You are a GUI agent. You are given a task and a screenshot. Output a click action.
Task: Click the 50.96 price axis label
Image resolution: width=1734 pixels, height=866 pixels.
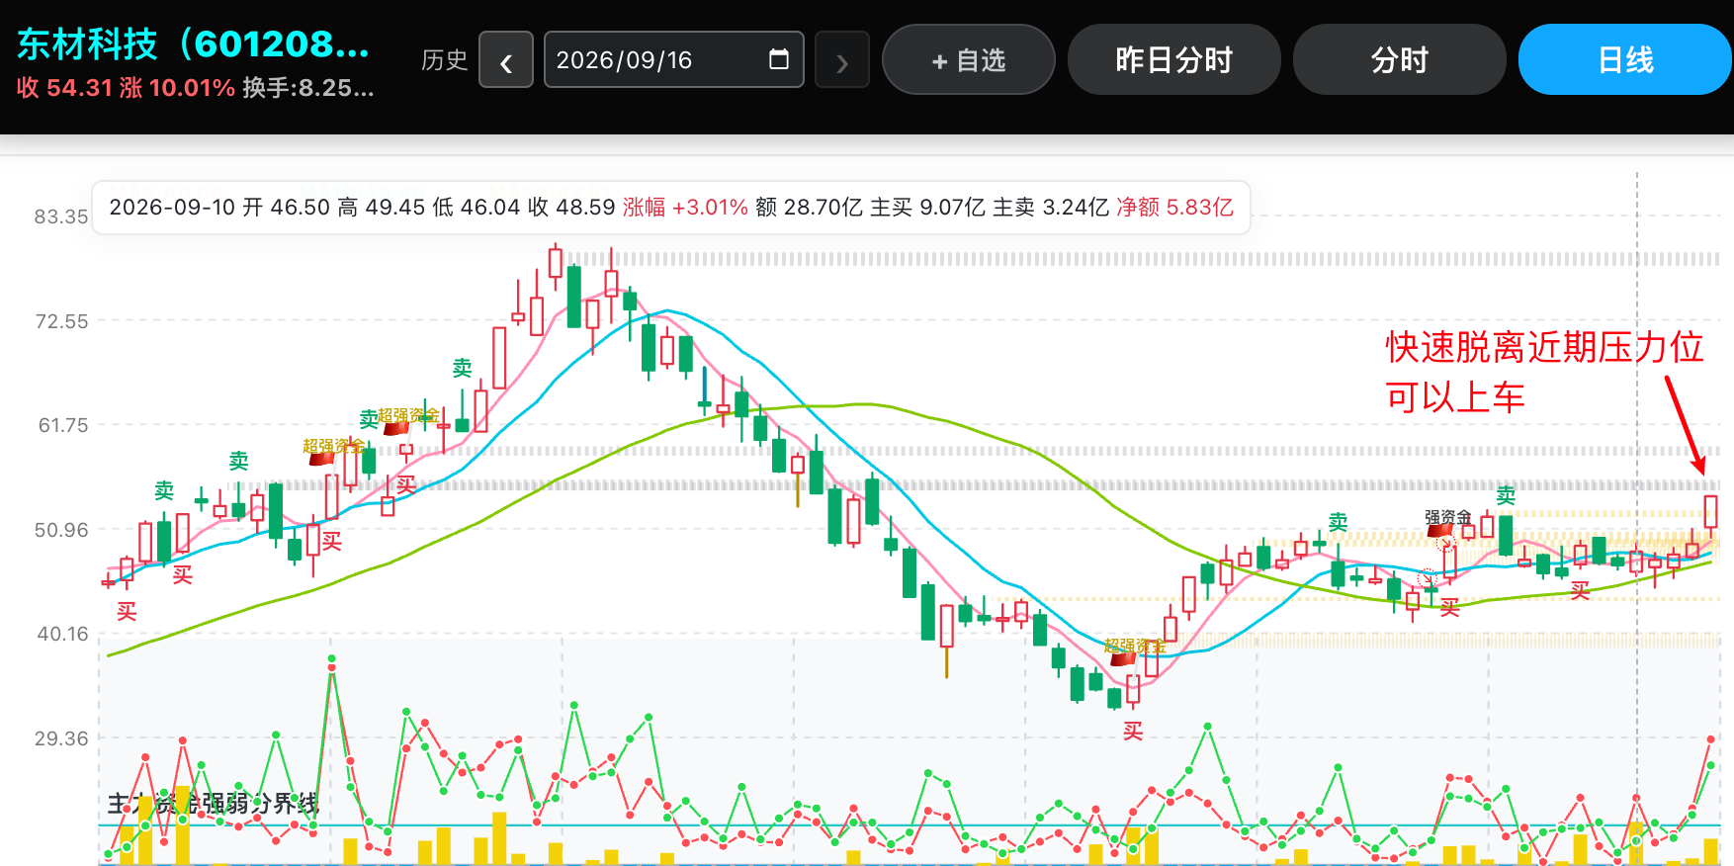[x=61, y=530]
